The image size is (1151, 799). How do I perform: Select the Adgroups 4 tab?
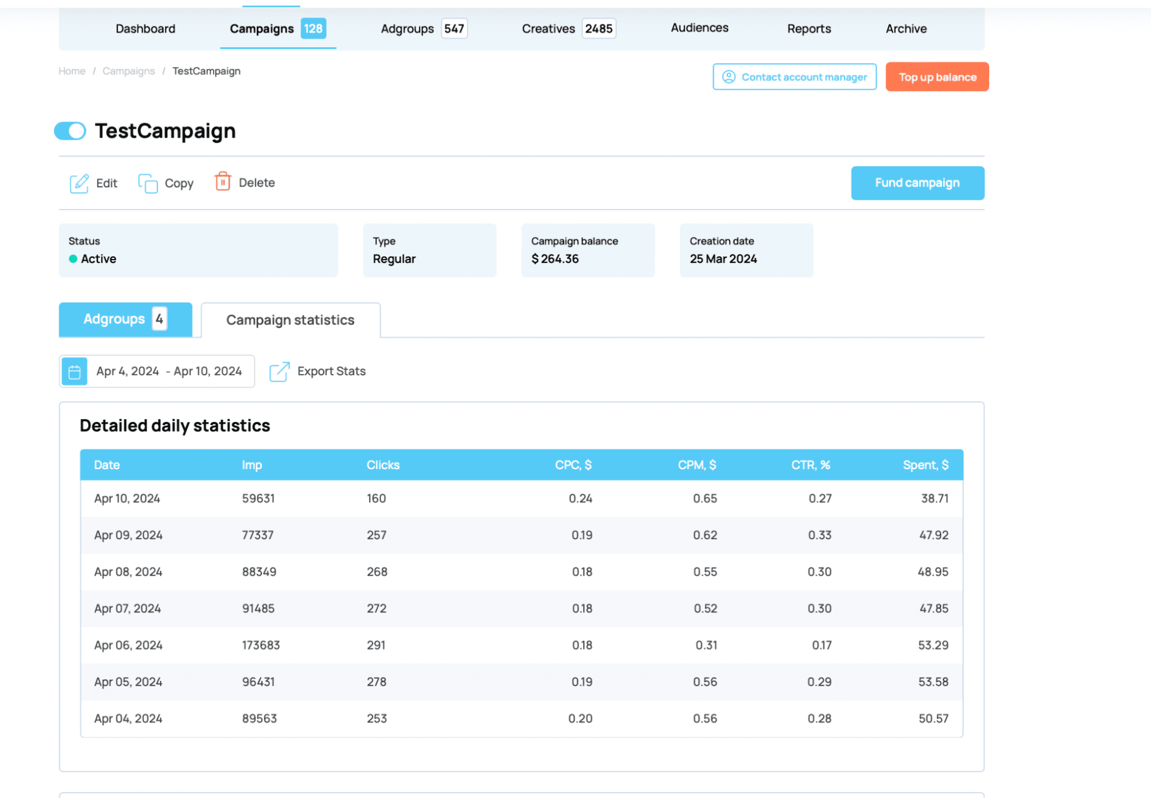[x=125, y=319]
